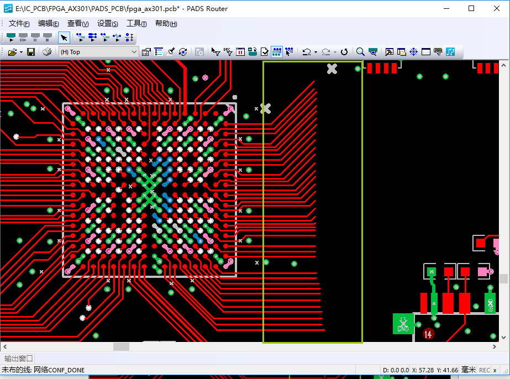
Task: Expand the Undo history dropdown arrow
Action: pyautogui.click(x=316, y=52)
